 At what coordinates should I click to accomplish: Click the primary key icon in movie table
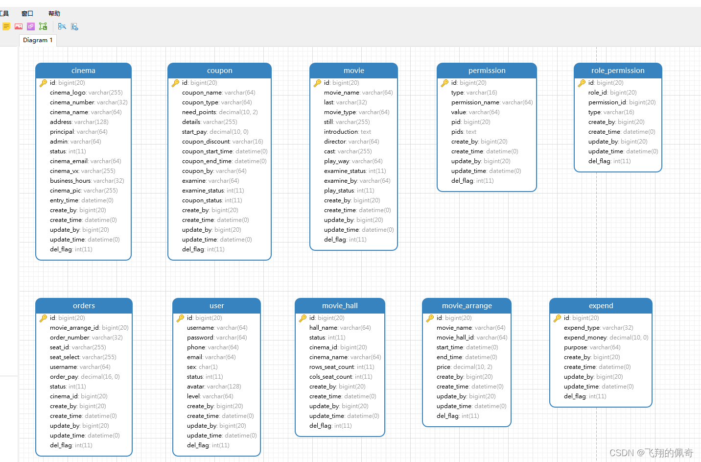(317, 83)
